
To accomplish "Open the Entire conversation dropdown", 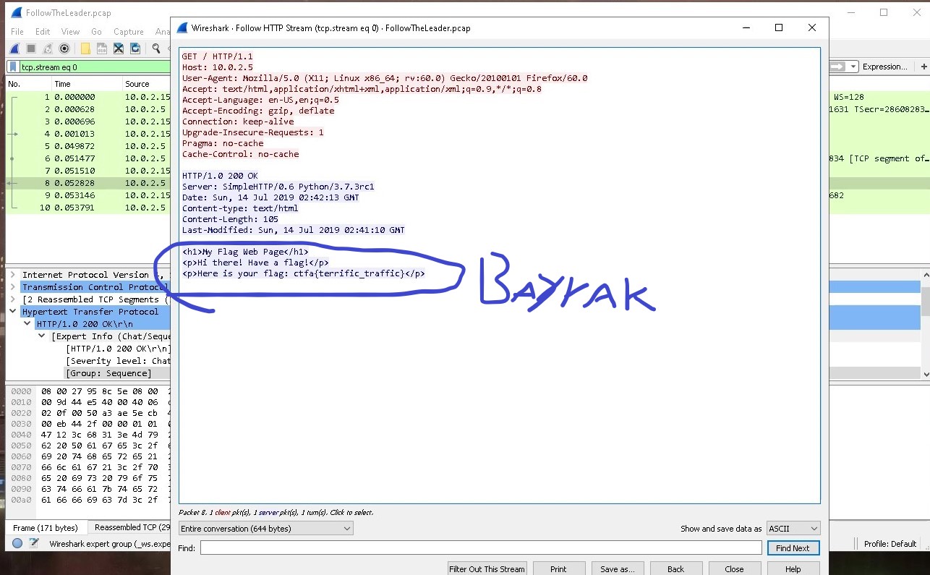I will click(x=265, y=529).
